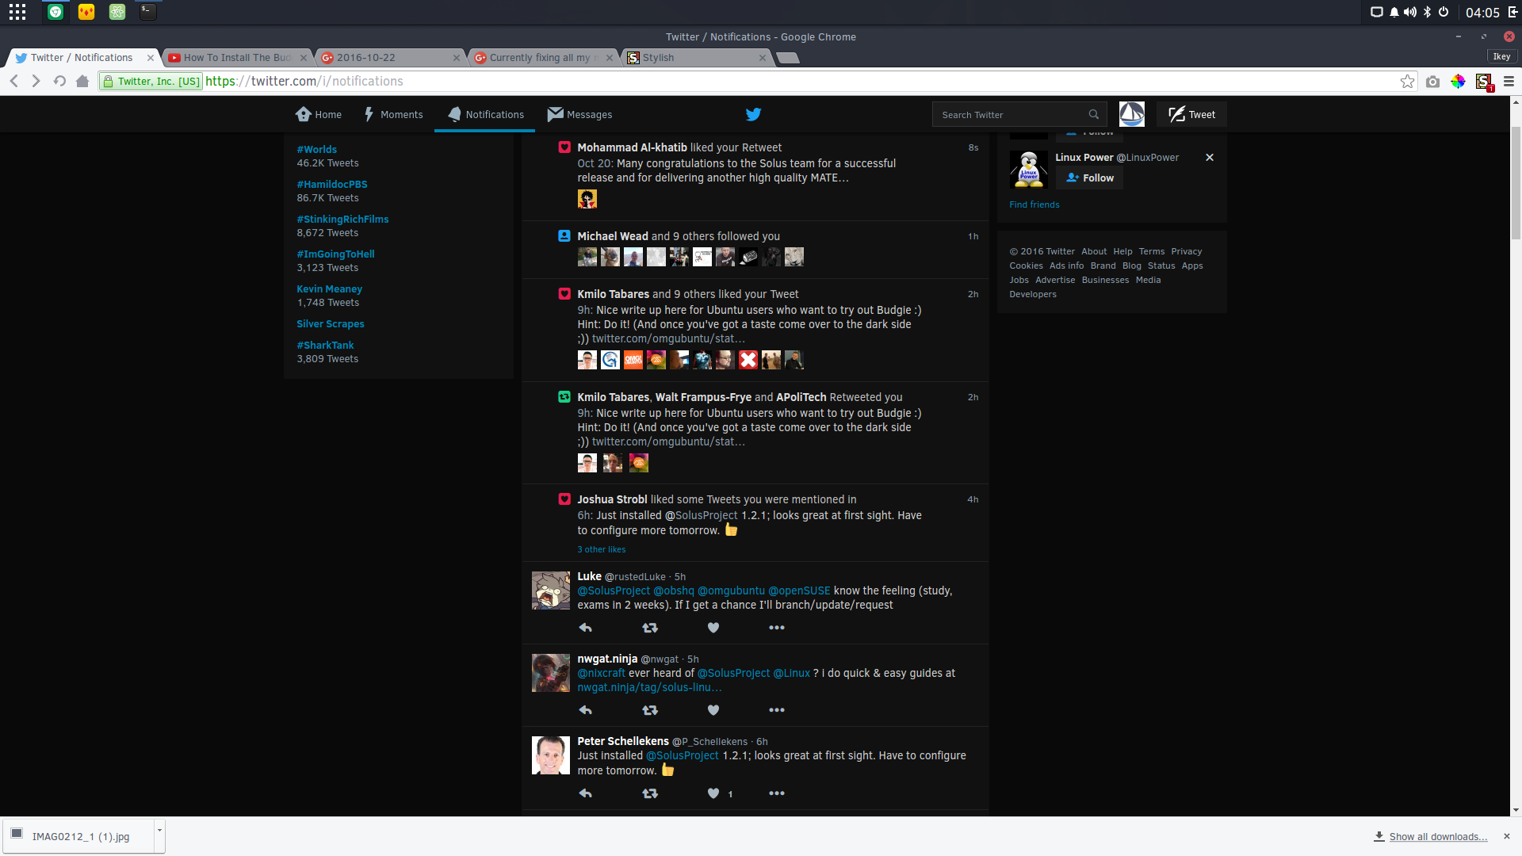Click the camera extension icon in toolbar
1522x856 pixels.
point(1432,82)
